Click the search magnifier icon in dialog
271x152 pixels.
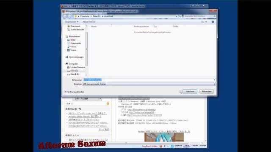click(x=214, y=16)
